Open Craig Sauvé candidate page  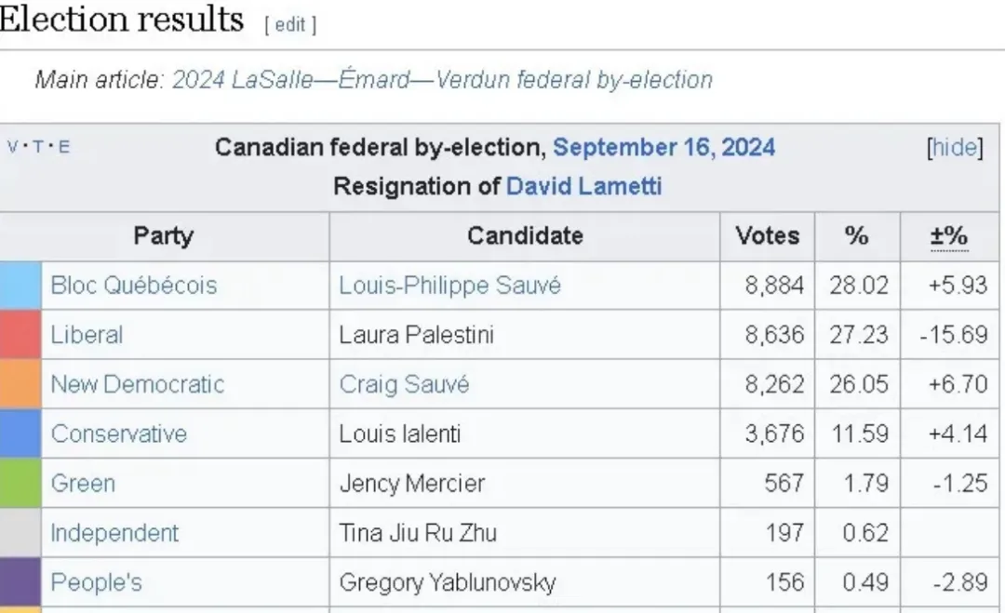[404, 384]
